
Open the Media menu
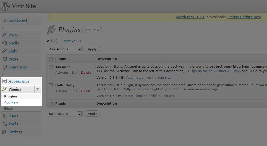pyautogui.click(x=14, y=43)
